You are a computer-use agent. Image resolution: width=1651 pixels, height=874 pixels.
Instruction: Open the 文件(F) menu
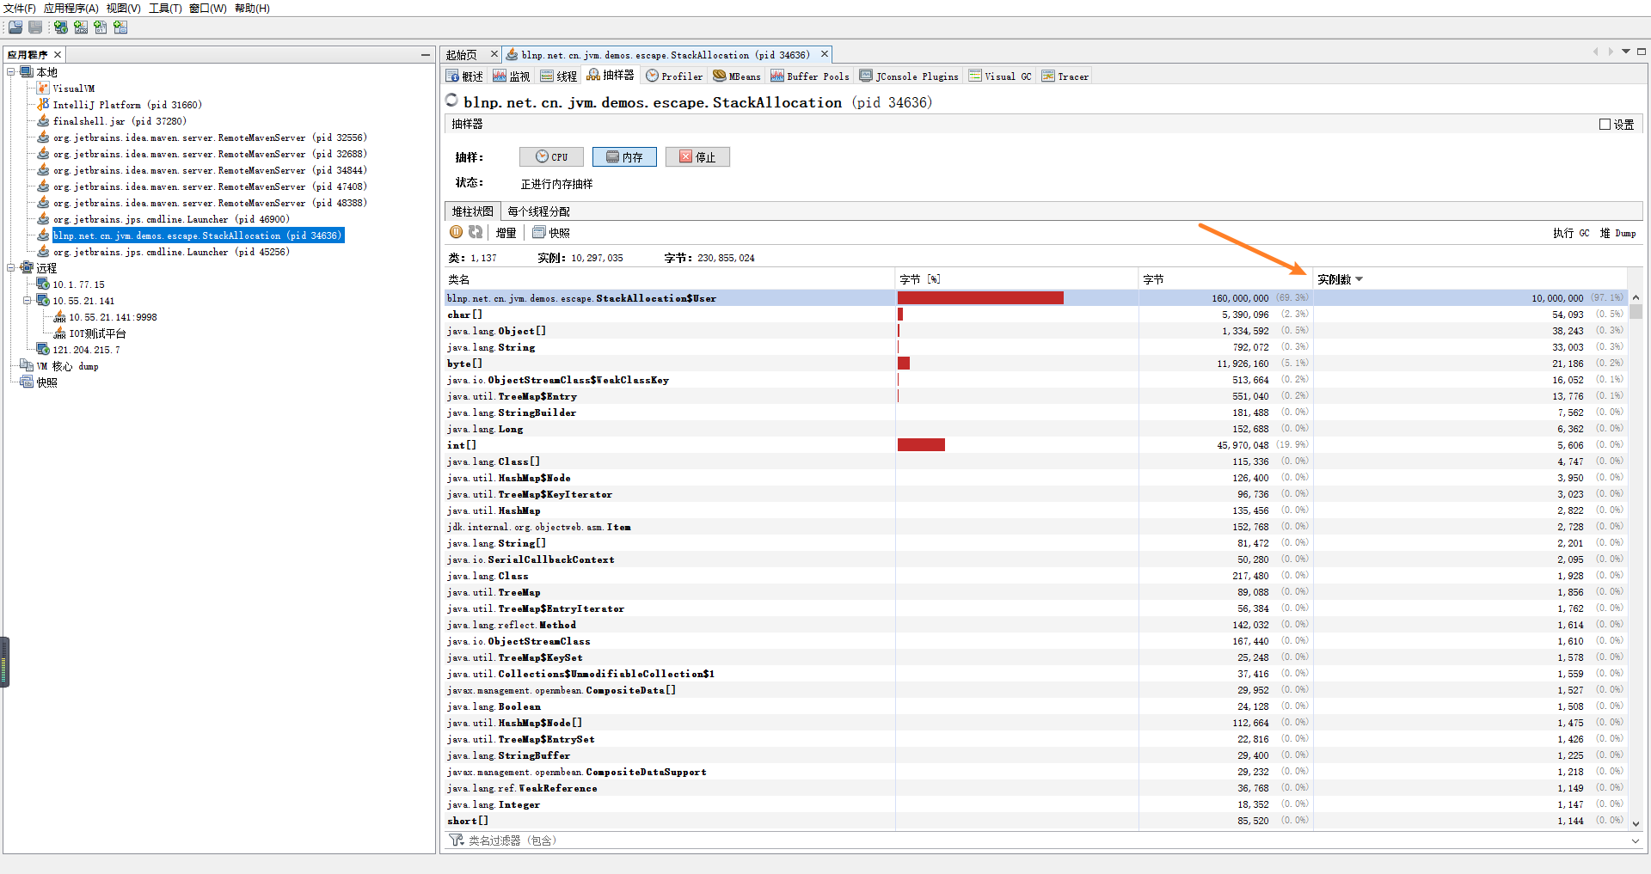20,9
